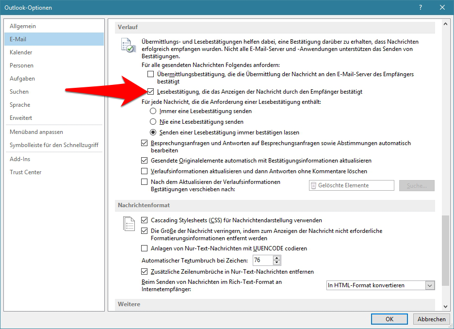This screenshot has height=329, width=454.
Task: Open the Allgemein category
Action: pyautogui.click(x=54, y=26)
